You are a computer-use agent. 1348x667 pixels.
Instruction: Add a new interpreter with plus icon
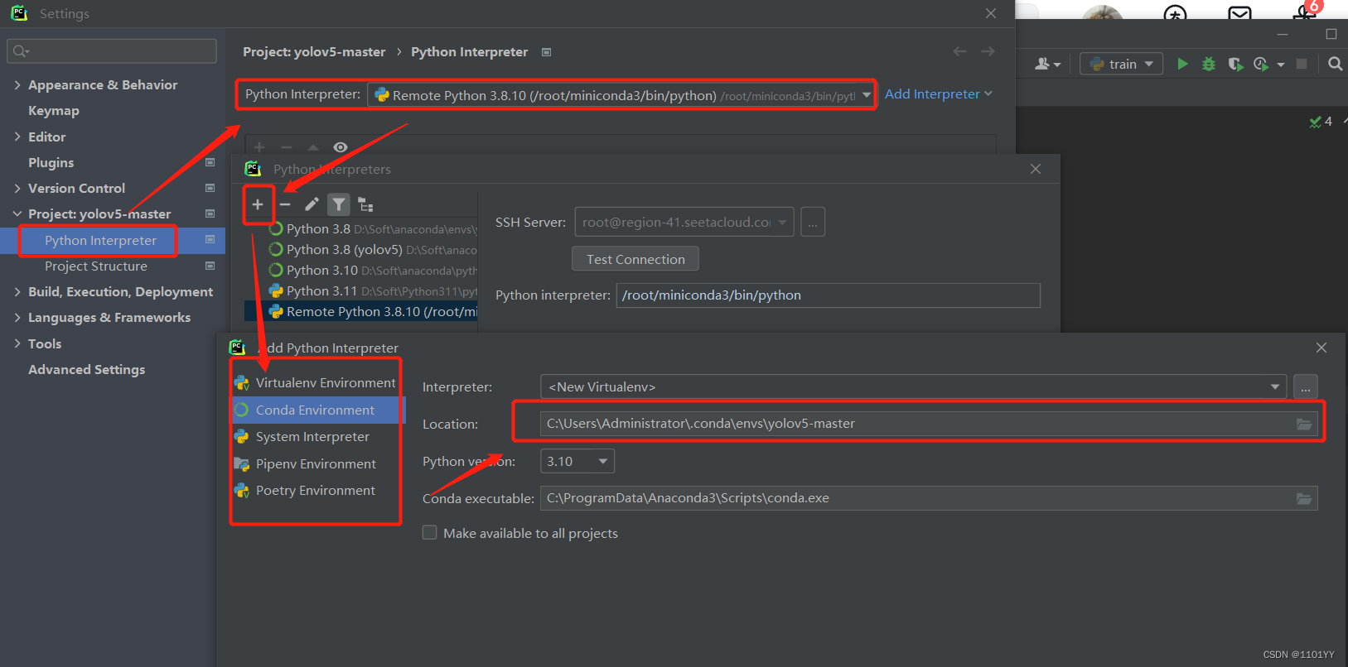click(x=258, y=204)
